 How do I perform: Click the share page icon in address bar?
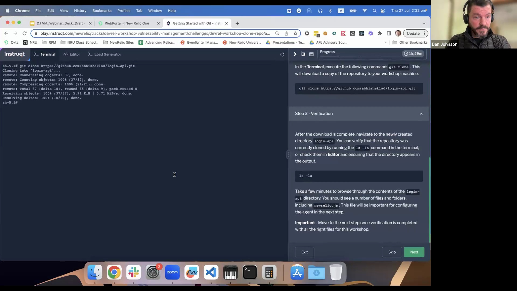pos(287,33)
